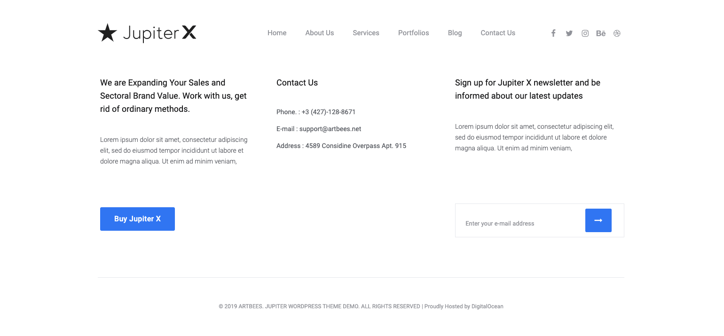Image resolution: width=724 pixels, height=336 pixels.
Task: Open the Facebook social icon
Action: click(x=553, y=33)
